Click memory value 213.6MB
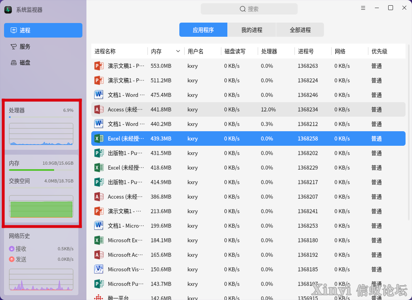Viewport: 412px width, 300px height. click(161, 211)
